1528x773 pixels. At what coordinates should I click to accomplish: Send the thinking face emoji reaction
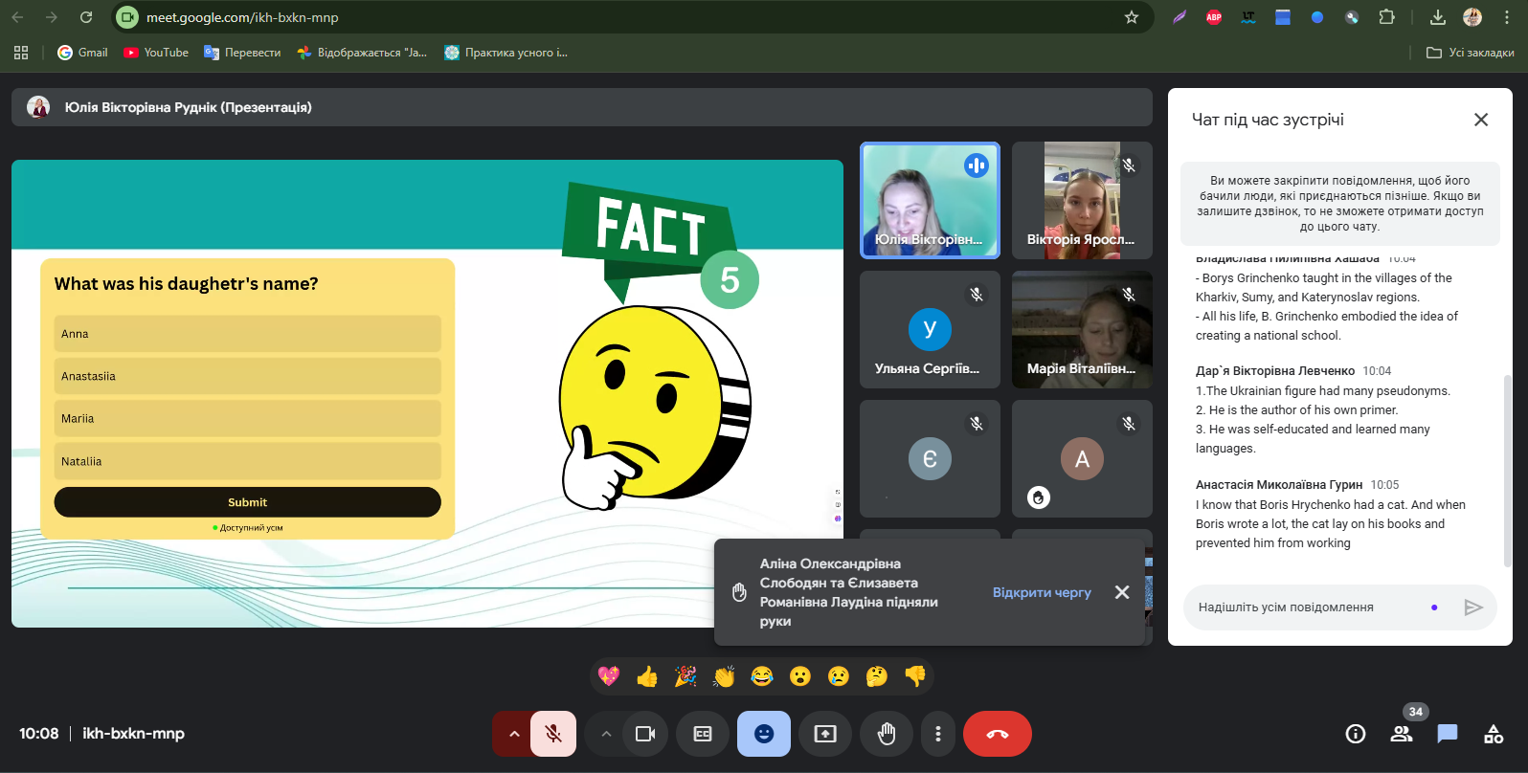click(x=876, y=676)
